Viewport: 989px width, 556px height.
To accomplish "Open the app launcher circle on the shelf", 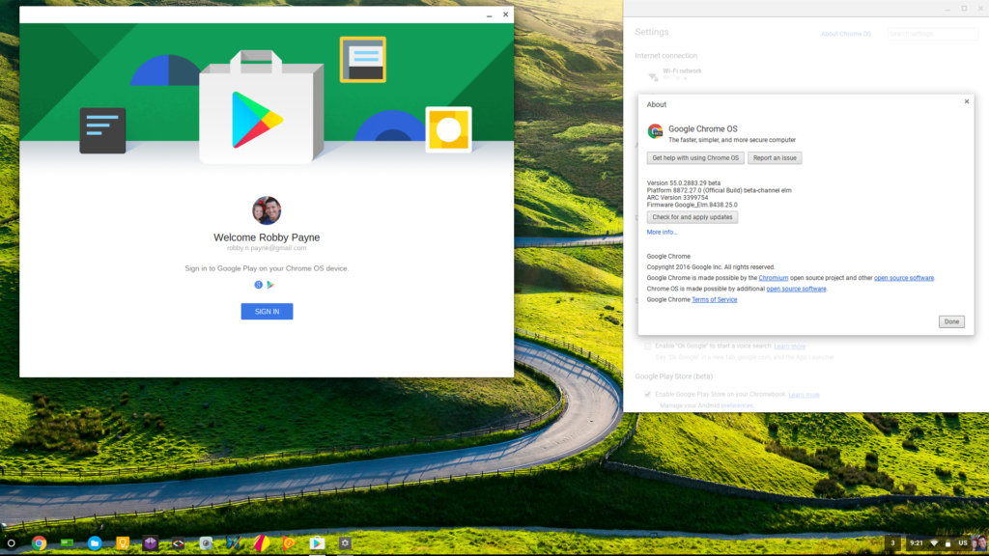I will pyautogui.click(x=12, y=542).
